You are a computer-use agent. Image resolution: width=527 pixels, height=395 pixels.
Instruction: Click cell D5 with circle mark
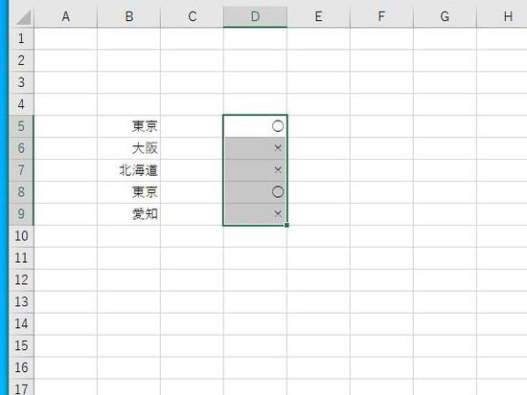tap(255, 126)
